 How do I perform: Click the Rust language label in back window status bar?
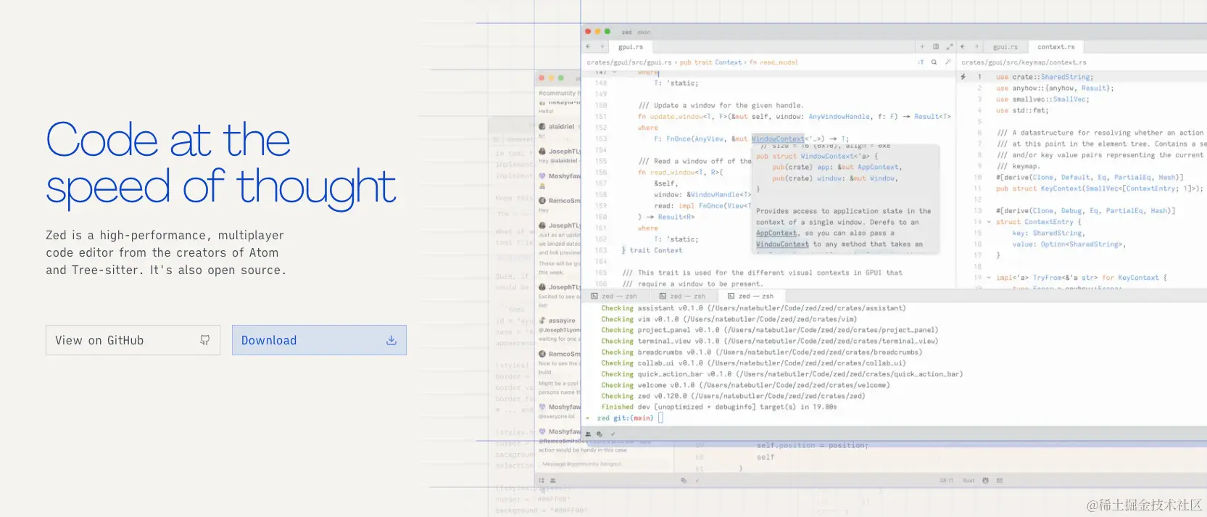[968, 480]
